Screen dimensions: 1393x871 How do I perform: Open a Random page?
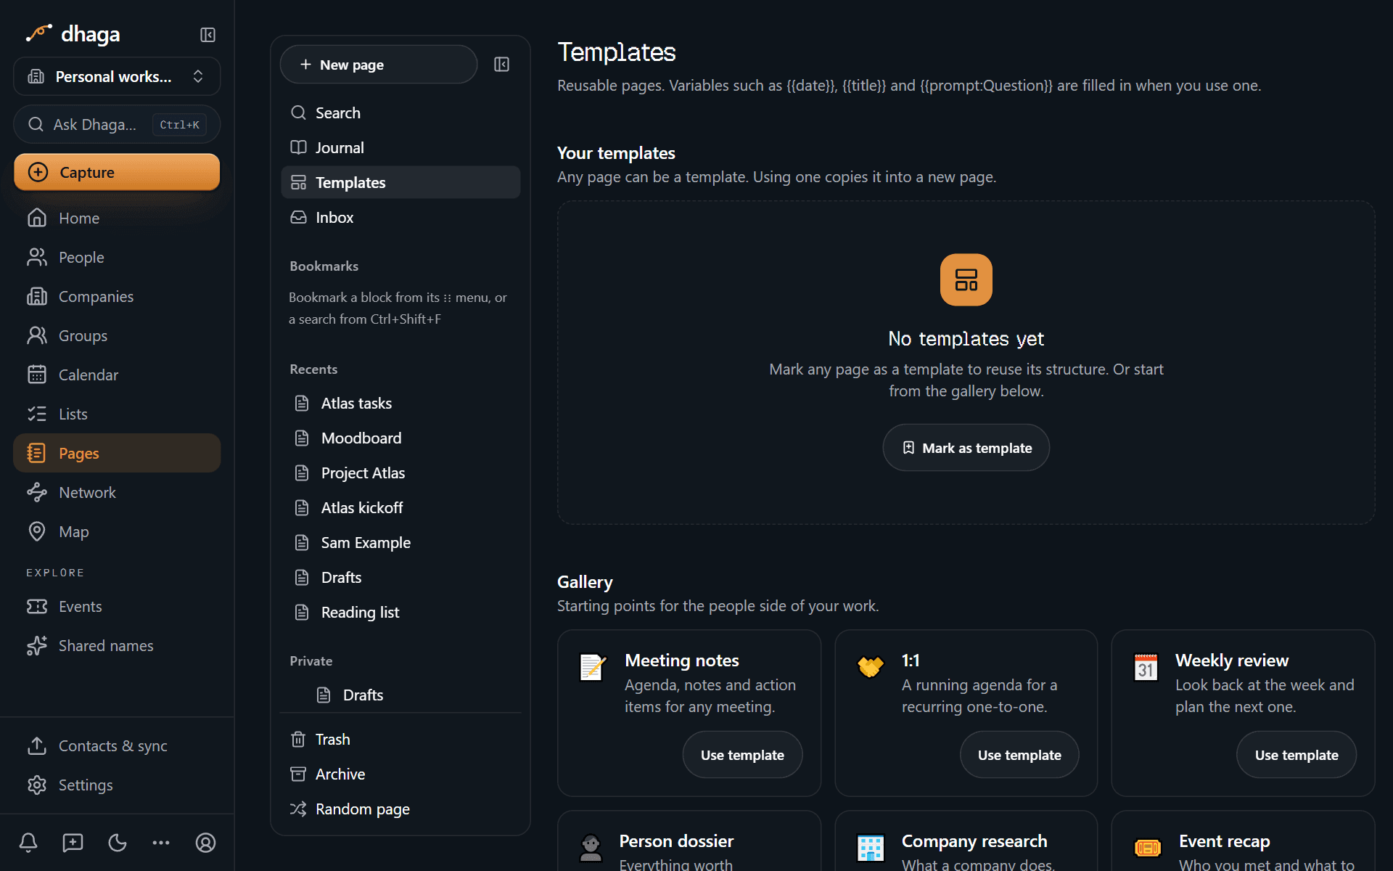400,809
